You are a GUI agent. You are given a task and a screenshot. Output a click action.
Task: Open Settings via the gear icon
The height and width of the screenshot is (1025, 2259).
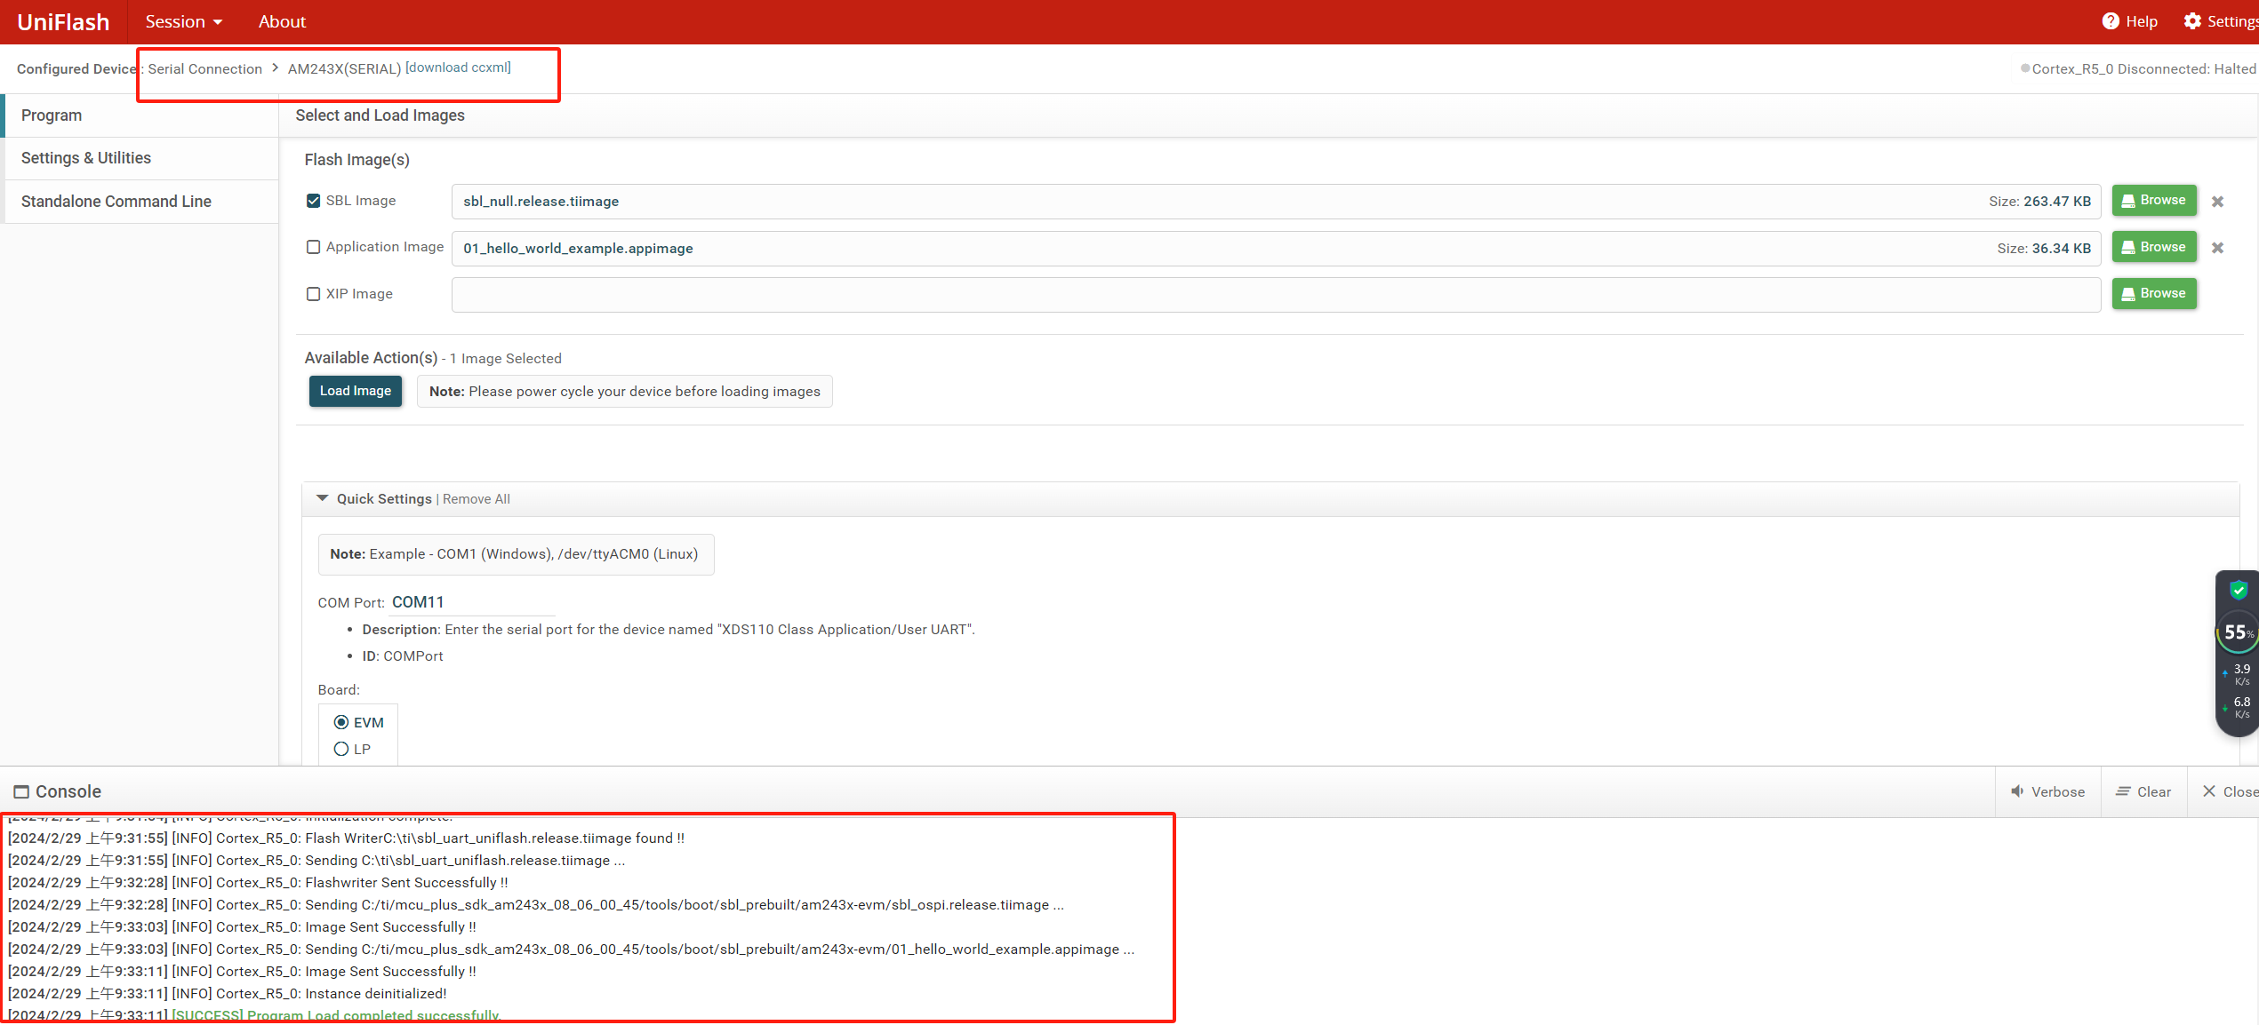tap(2192, 21)
